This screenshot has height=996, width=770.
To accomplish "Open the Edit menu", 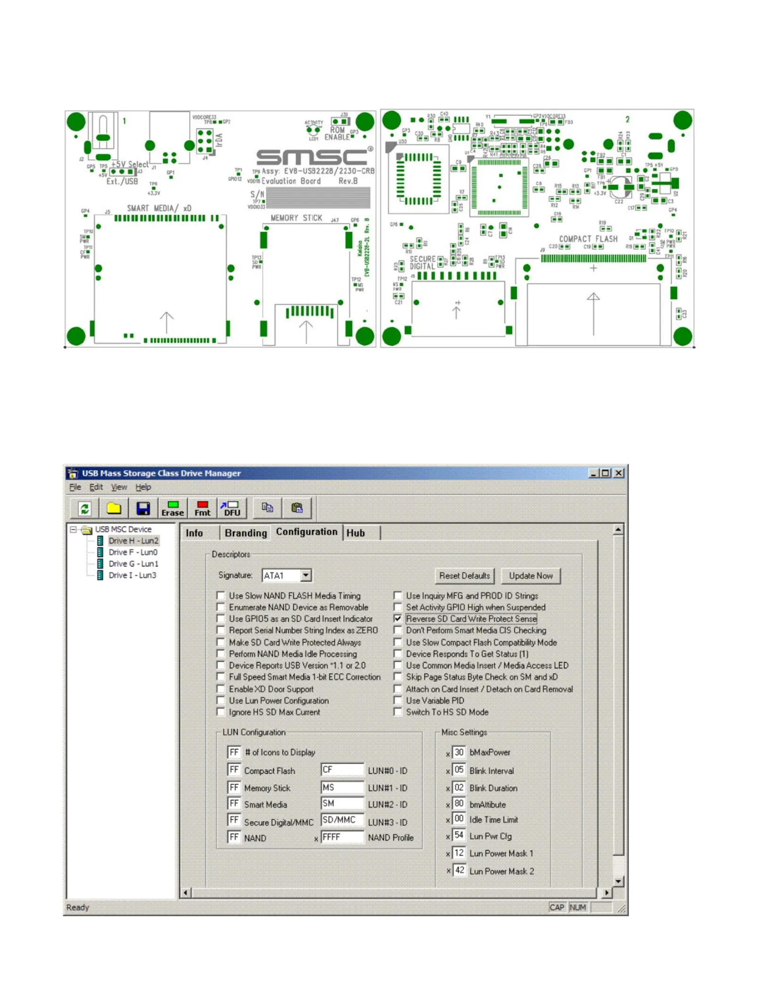I will 96,487.
